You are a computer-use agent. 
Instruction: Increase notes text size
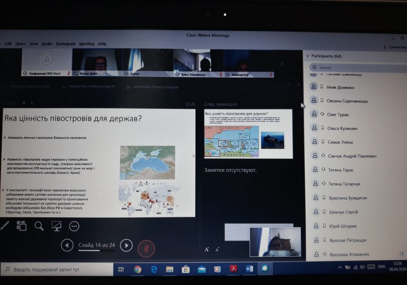coord(207,250)
